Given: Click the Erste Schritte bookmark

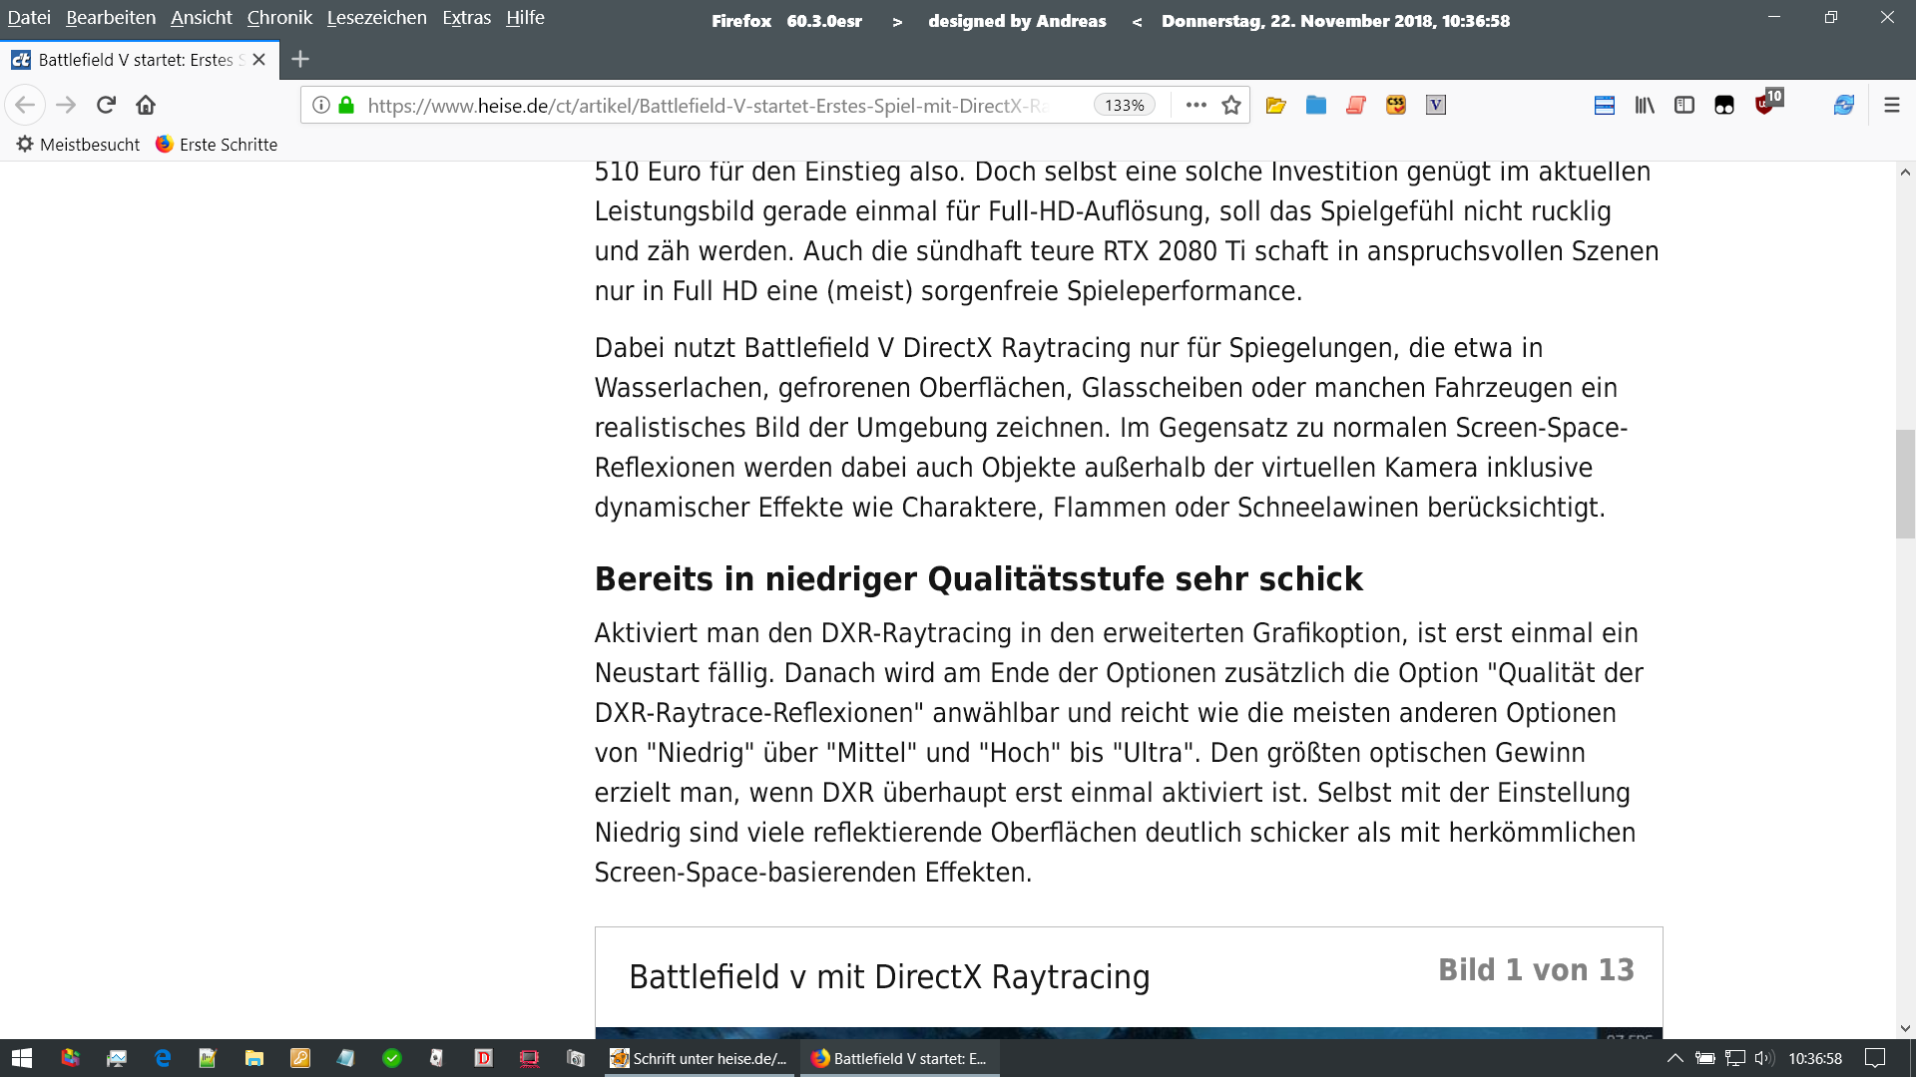Looking at the screenshot, I should (218, 145).
